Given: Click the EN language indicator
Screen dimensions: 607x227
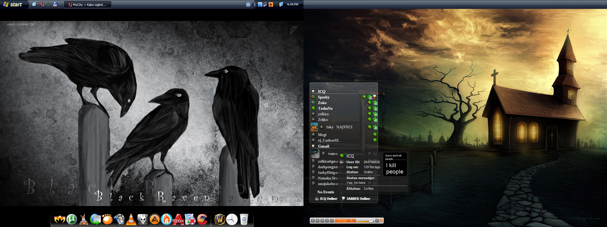Looking at the screenshot, I should pyautogui.click(x=248, y=4).
